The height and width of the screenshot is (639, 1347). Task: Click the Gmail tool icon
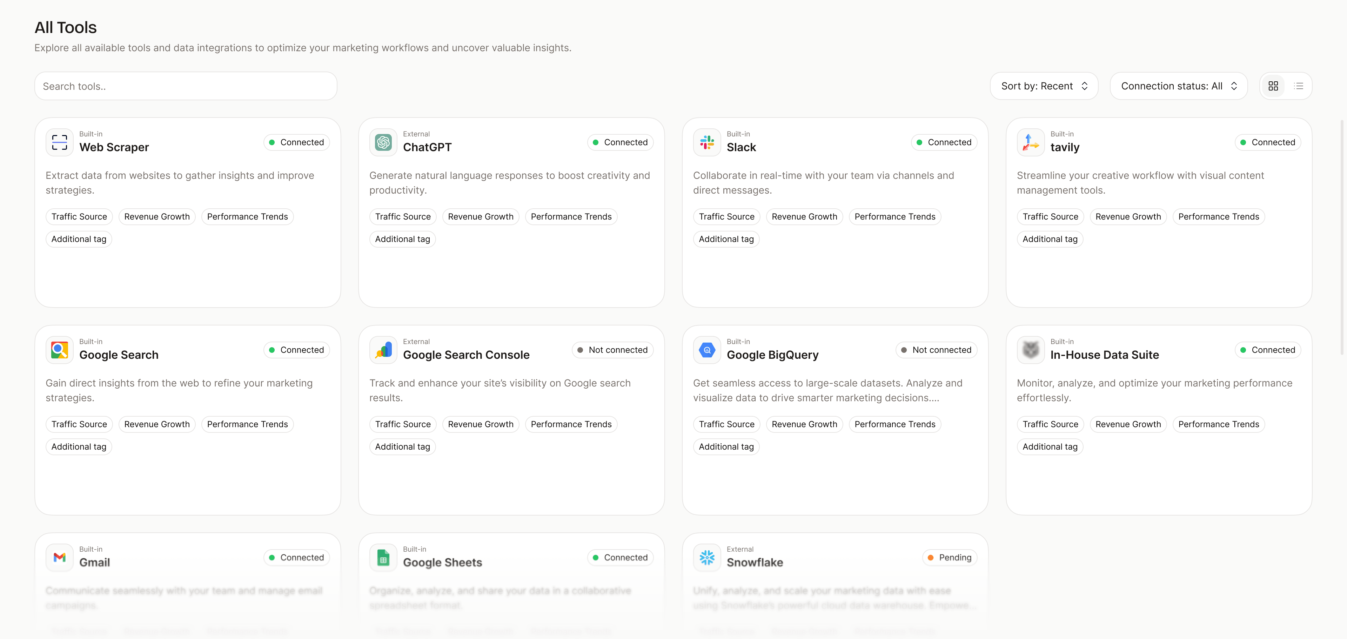coord(59,557)
